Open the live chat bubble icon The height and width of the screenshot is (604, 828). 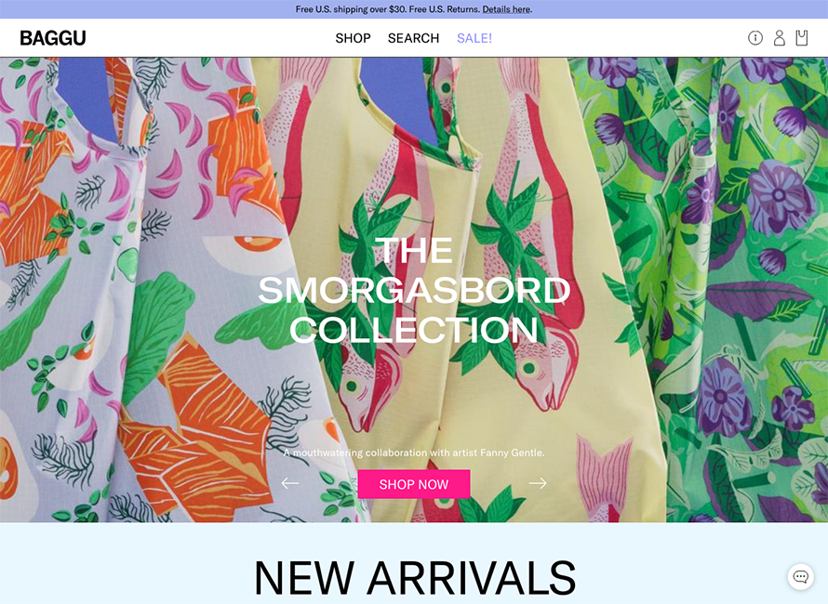(x=800, y=576)
